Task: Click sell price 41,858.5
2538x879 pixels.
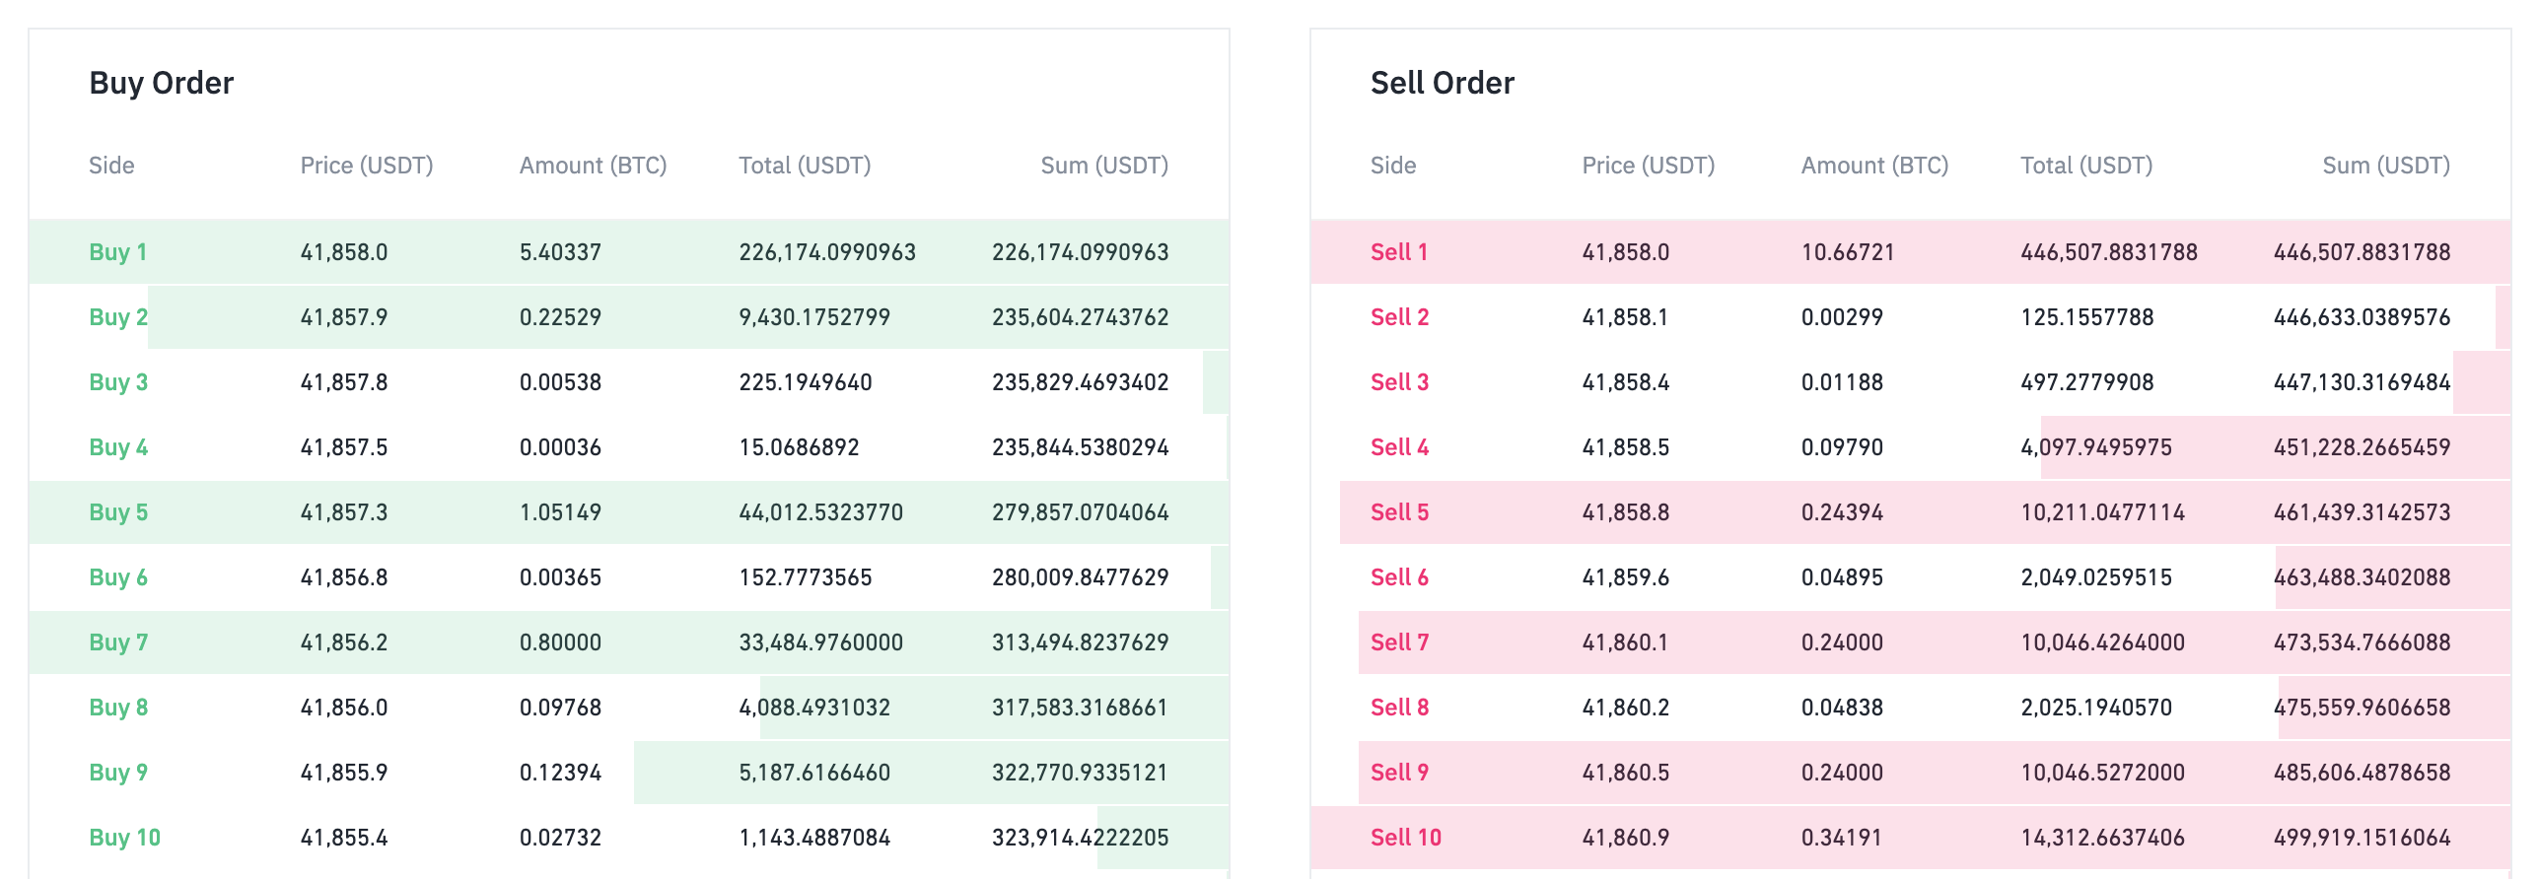Action: coord(1626,447)
